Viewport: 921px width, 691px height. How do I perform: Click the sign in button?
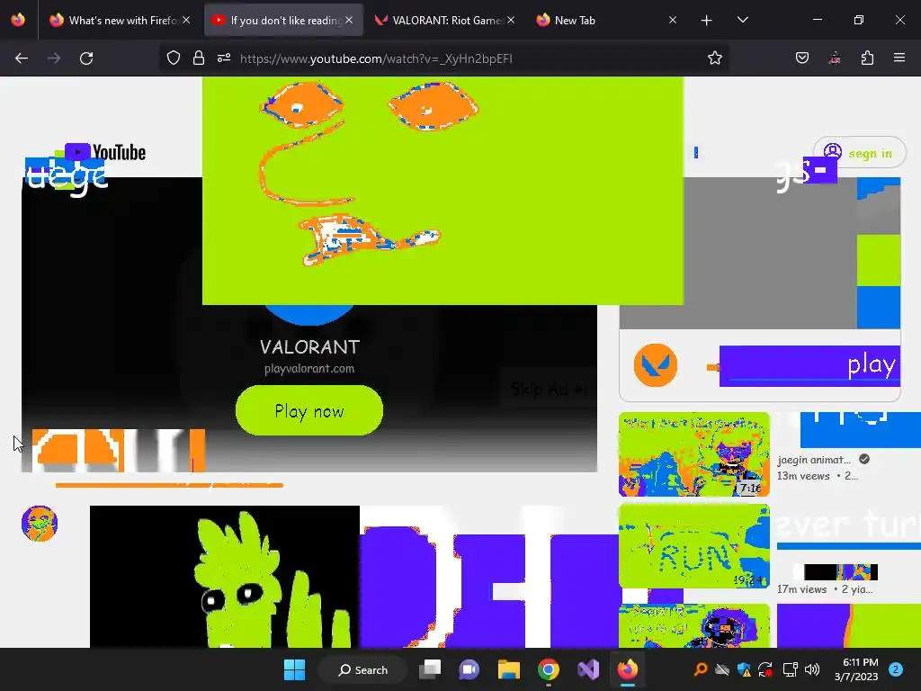coord(859,153)
